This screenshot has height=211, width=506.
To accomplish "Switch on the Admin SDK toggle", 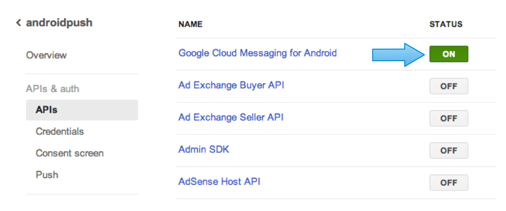I will [x=448, y=150].
